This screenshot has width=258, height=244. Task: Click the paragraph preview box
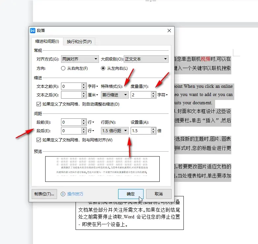102,169
